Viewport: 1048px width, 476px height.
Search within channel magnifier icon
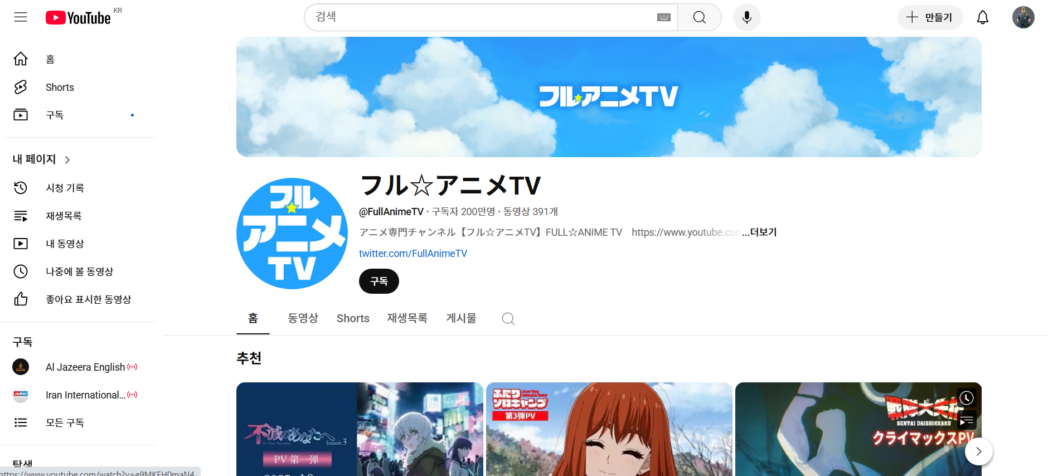point(508,319)
